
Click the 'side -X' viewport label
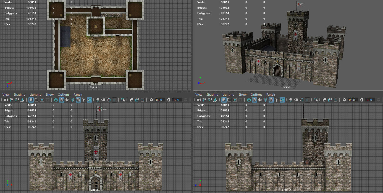287,190
